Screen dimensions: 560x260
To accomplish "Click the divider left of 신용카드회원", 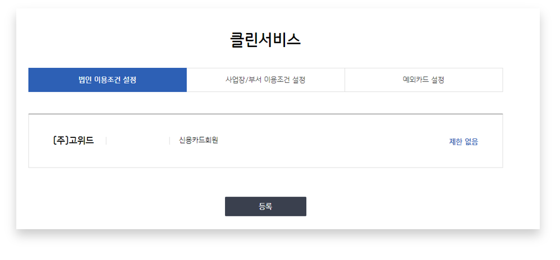I will pos(169,141).
